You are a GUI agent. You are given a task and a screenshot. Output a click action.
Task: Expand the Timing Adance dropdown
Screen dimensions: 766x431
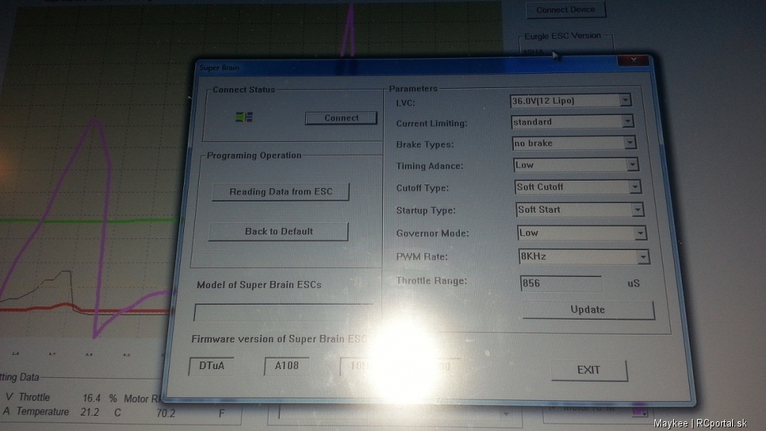click(x=632, y=165)
